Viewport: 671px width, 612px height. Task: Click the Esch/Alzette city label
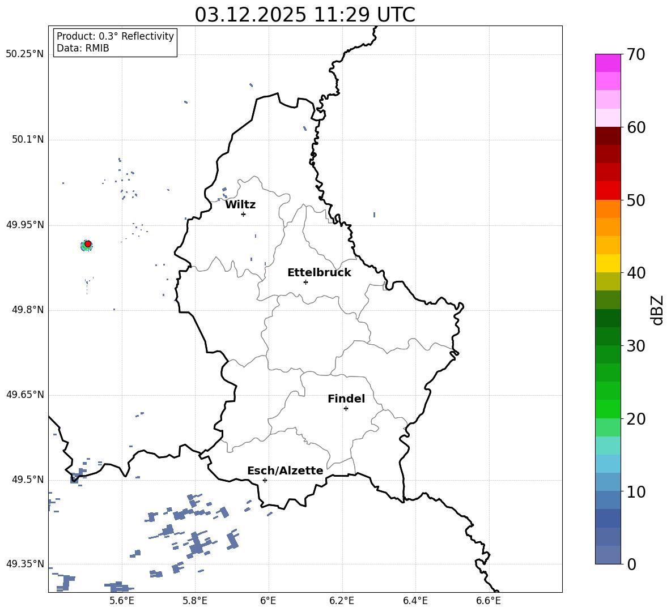[x=285, y=470]
